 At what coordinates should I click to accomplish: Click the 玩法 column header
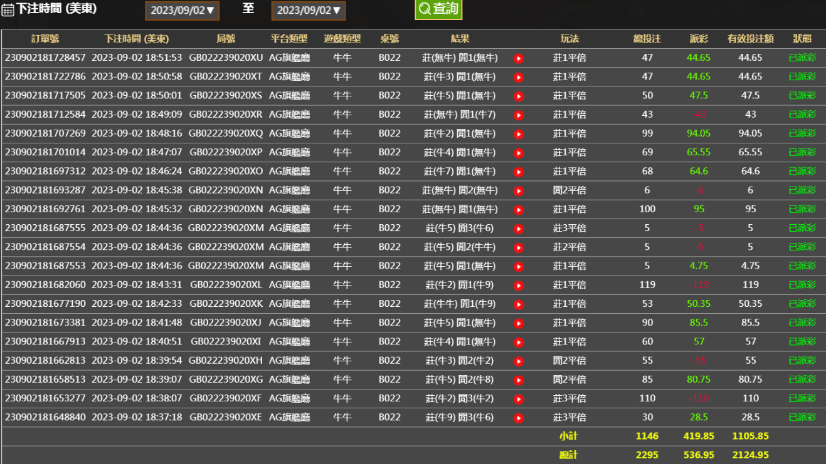569,39
